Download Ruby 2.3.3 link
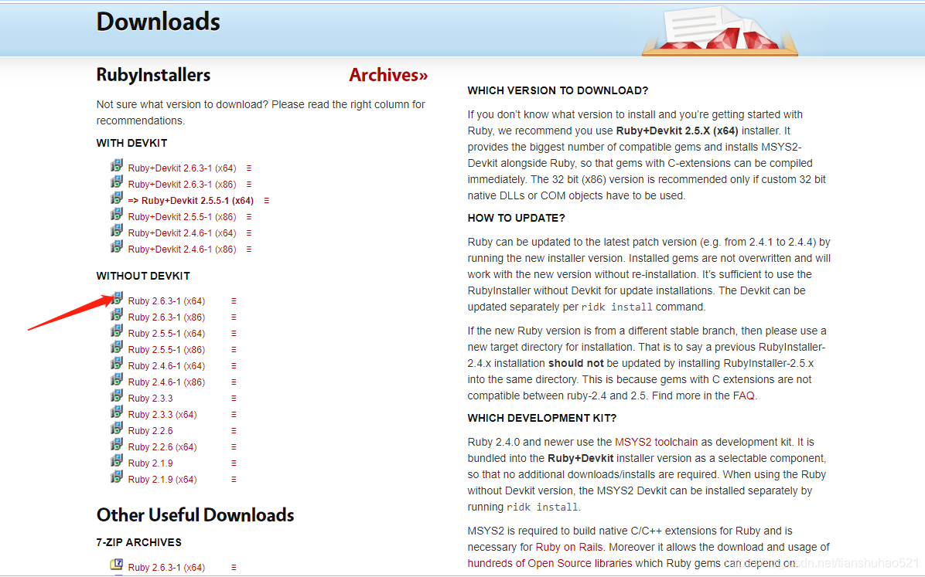The width and height of the screenshot is (925, 577). coord(151,399)
